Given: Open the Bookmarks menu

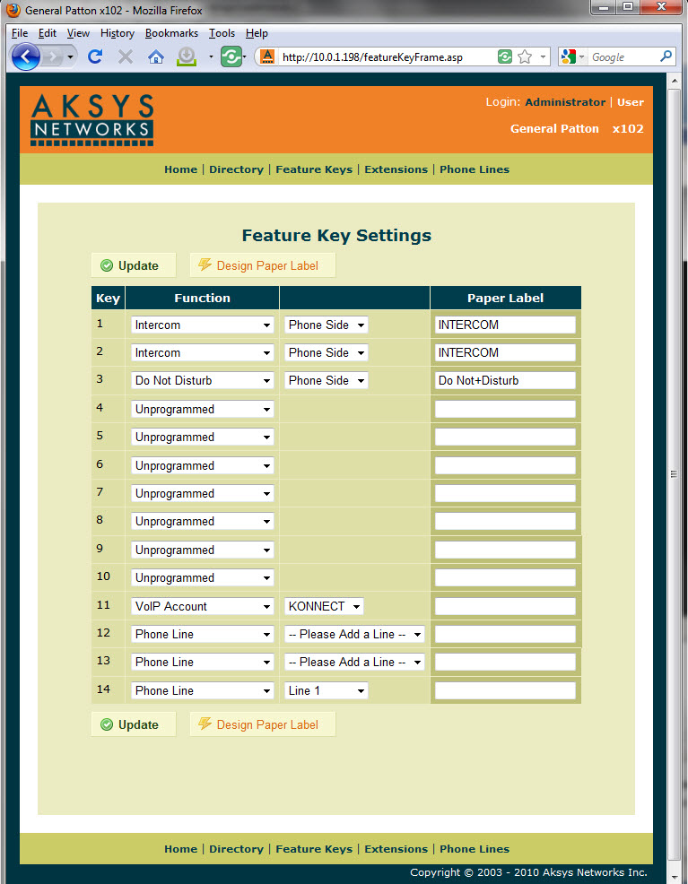Looking at the screenshot, I should point(171,33).
